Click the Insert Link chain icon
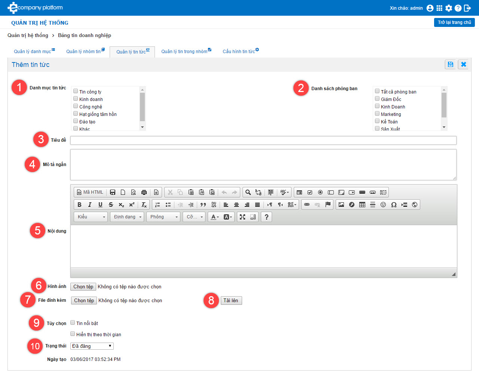Screen dimensions: 479x374 click(x=307, y=205)
